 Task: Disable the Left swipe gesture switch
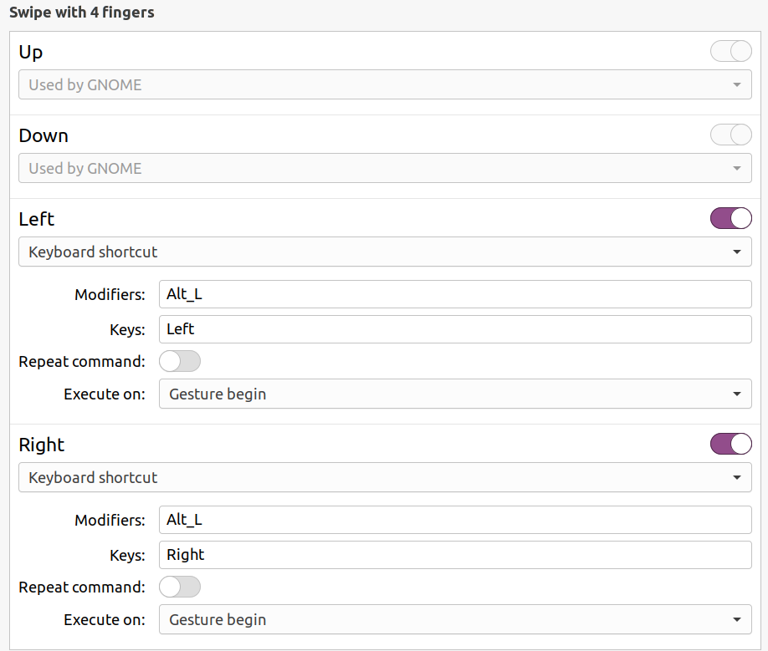(x=731, y=218)
